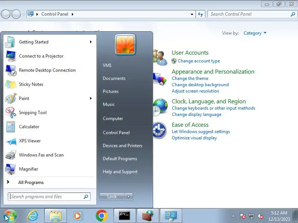
Task: Click the Lock button
Action: [x=112, y=197]
